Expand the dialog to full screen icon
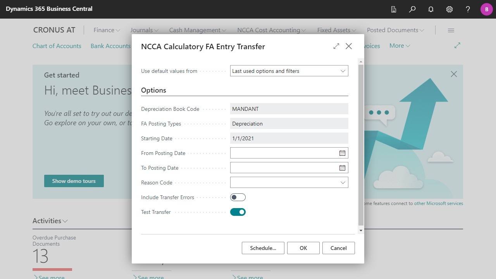The image size is (496, 279). [x=336, y=46]
